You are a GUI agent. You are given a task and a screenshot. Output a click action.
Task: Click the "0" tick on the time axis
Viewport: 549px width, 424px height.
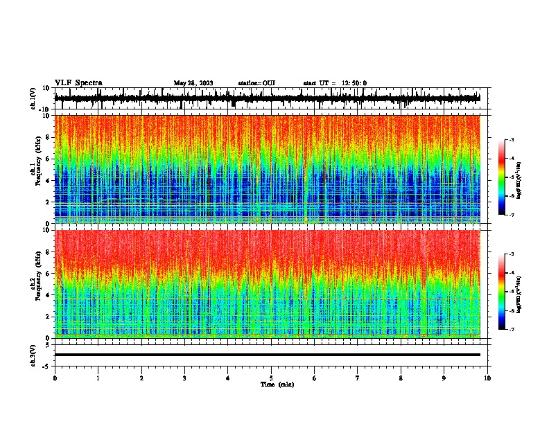click(x=55, y=378)
